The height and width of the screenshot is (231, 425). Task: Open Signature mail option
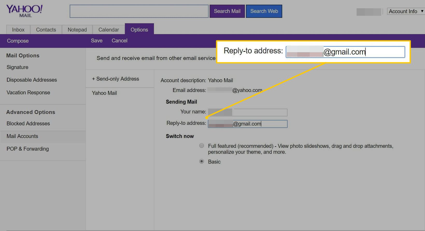click(17, 67)
